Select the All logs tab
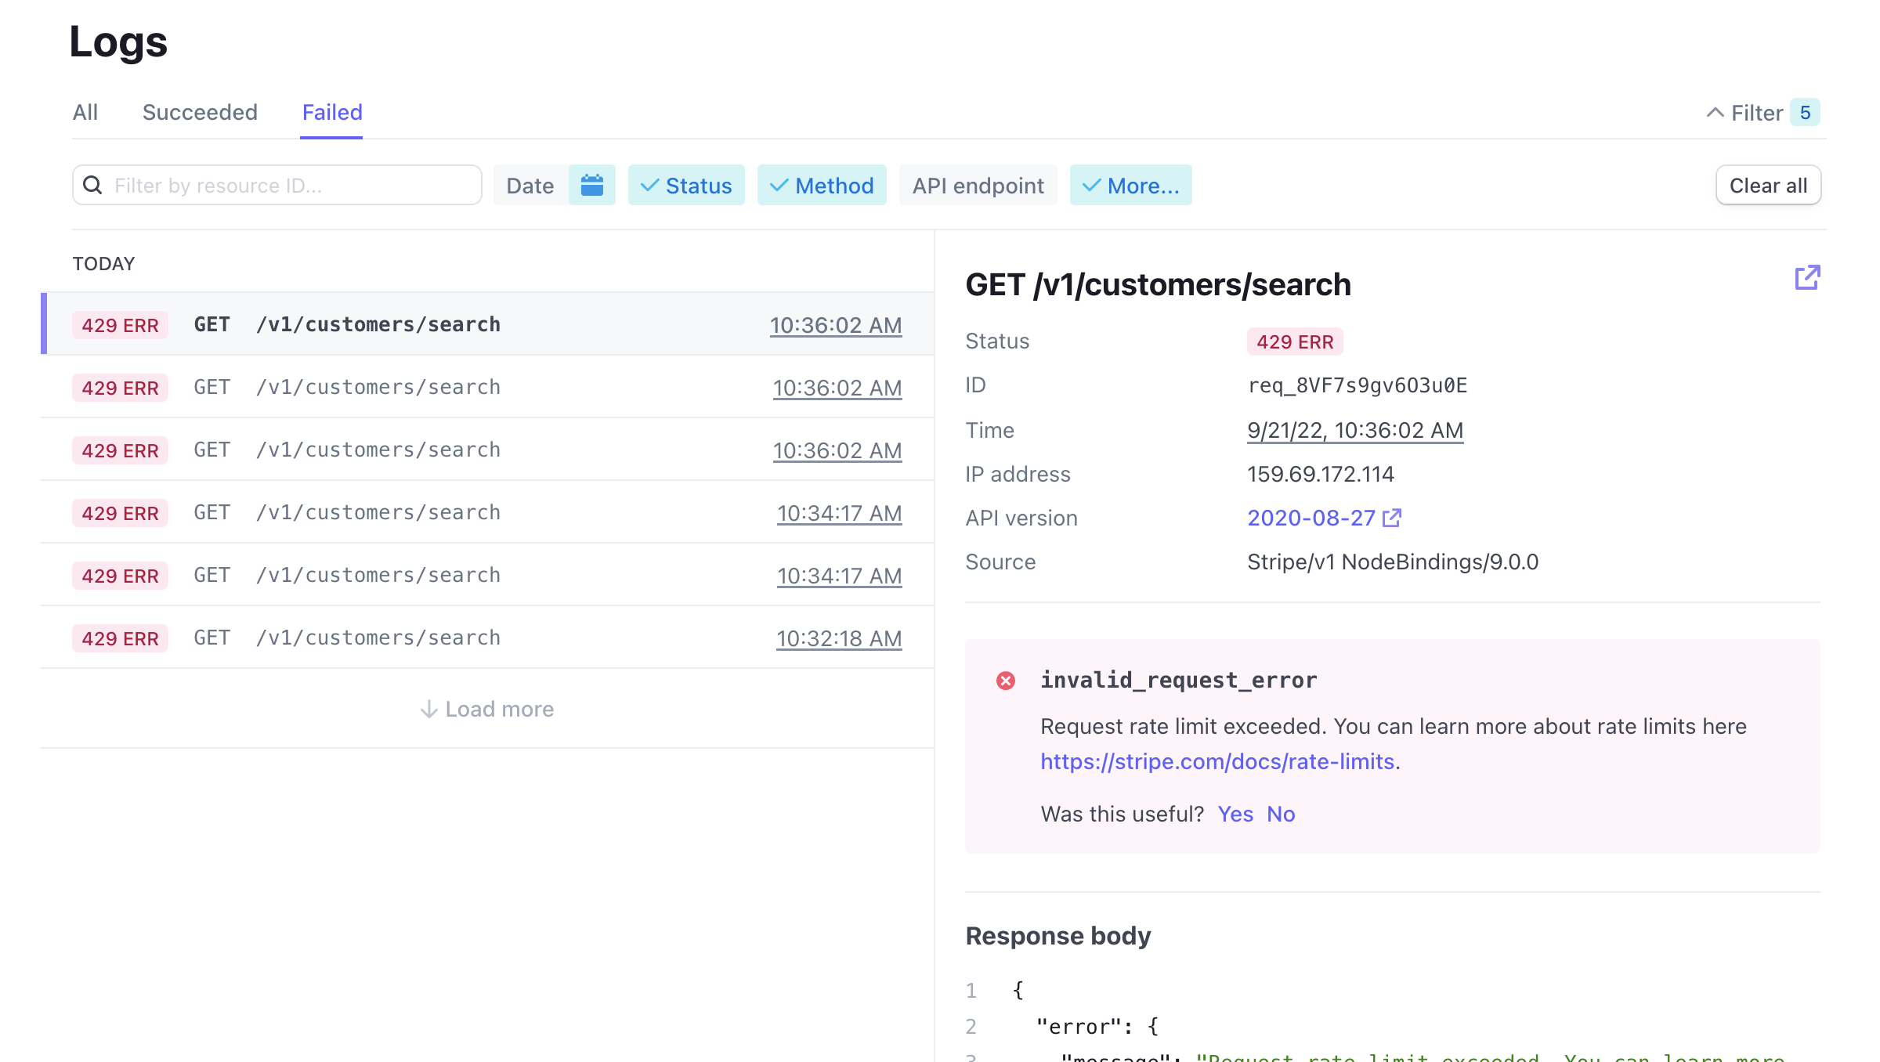 tap(85, 112)
